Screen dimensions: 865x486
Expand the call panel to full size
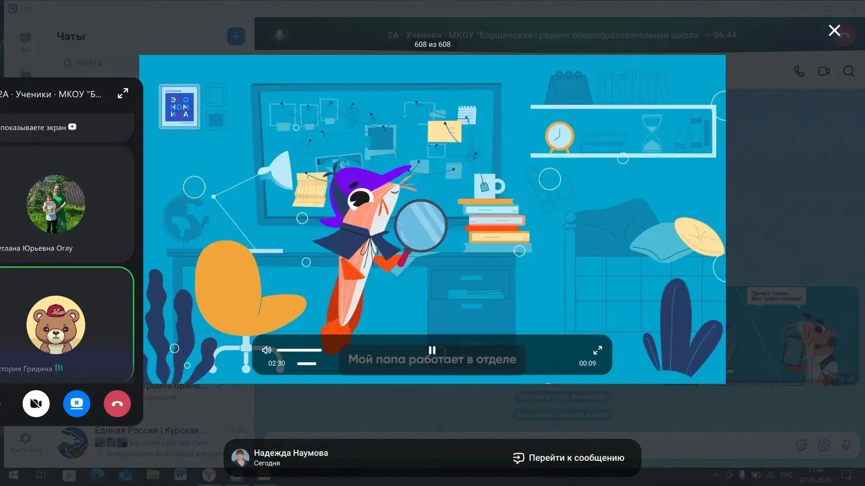pos(123,94)
